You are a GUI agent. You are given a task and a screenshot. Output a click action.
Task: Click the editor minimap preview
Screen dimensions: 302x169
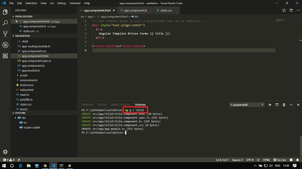282,20
